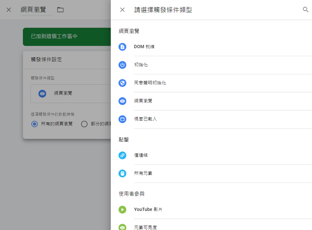This screenshot has width=312, height=230.
Task: Close the 網頁瀏覽 trigger editor
Action: 9,10
